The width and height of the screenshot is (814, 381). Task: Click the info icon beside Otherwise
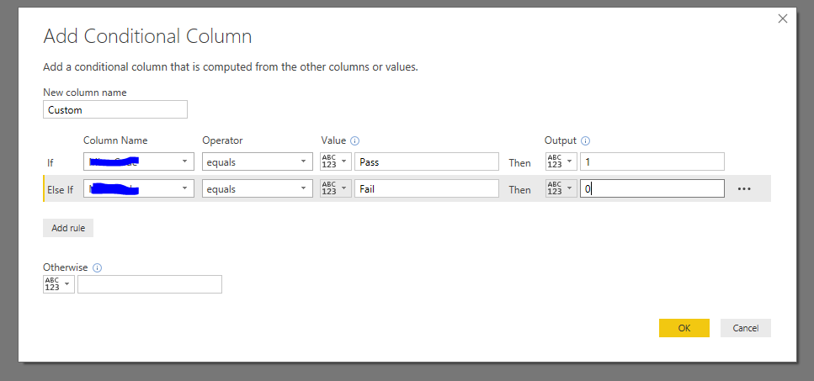(x=97, y=268)
